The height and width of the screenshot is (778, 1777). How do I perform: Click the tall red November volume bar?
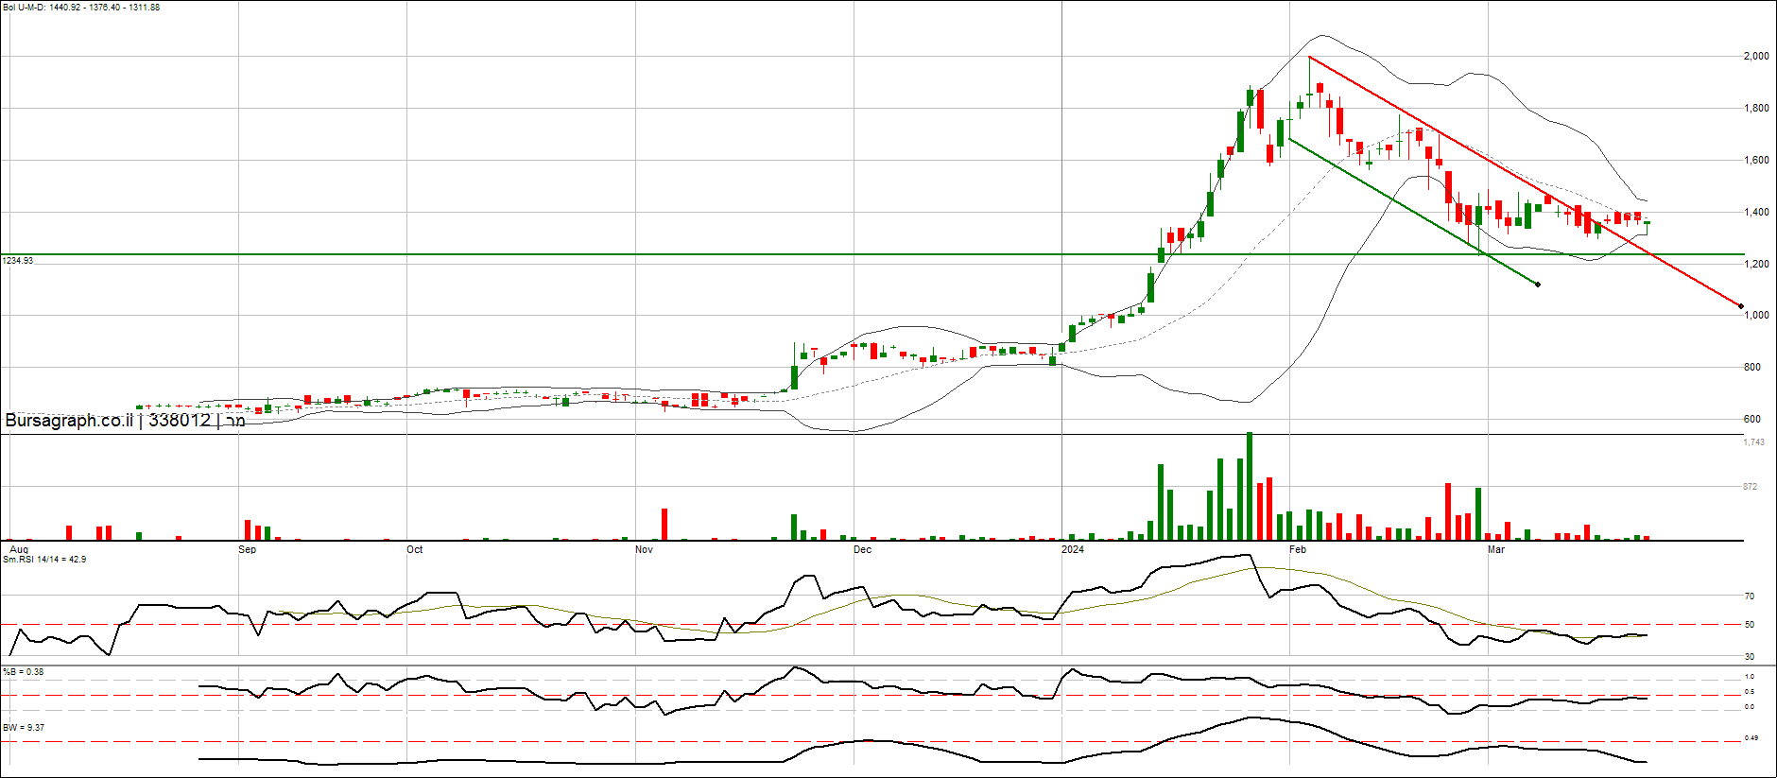pos(664,524)
